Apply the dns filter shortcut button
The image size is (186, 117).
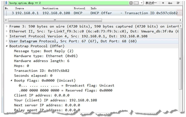tap(170, 3)
